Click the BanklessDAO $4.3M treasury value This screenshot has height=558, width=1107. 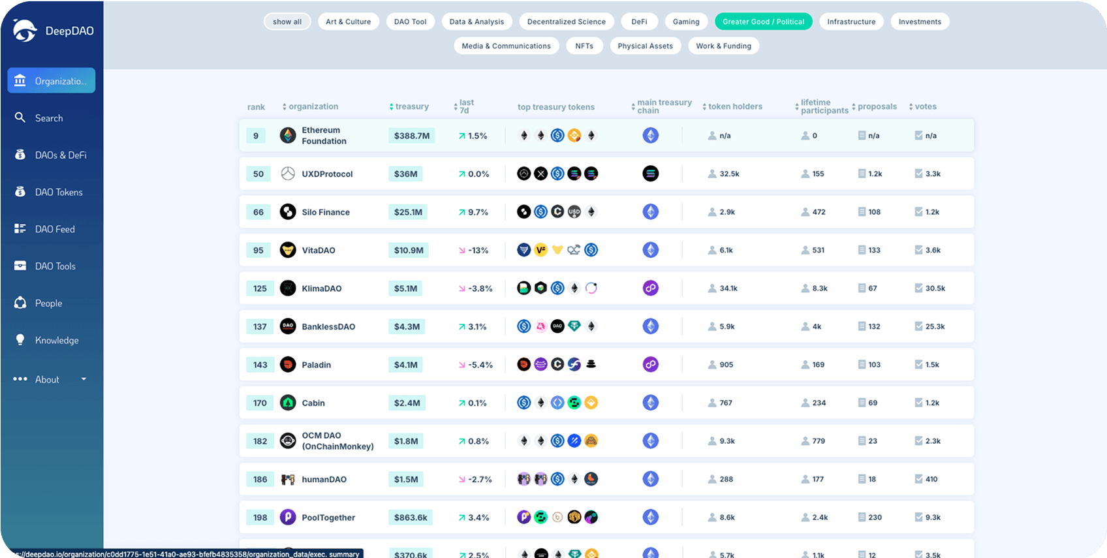tap(407, 326)
